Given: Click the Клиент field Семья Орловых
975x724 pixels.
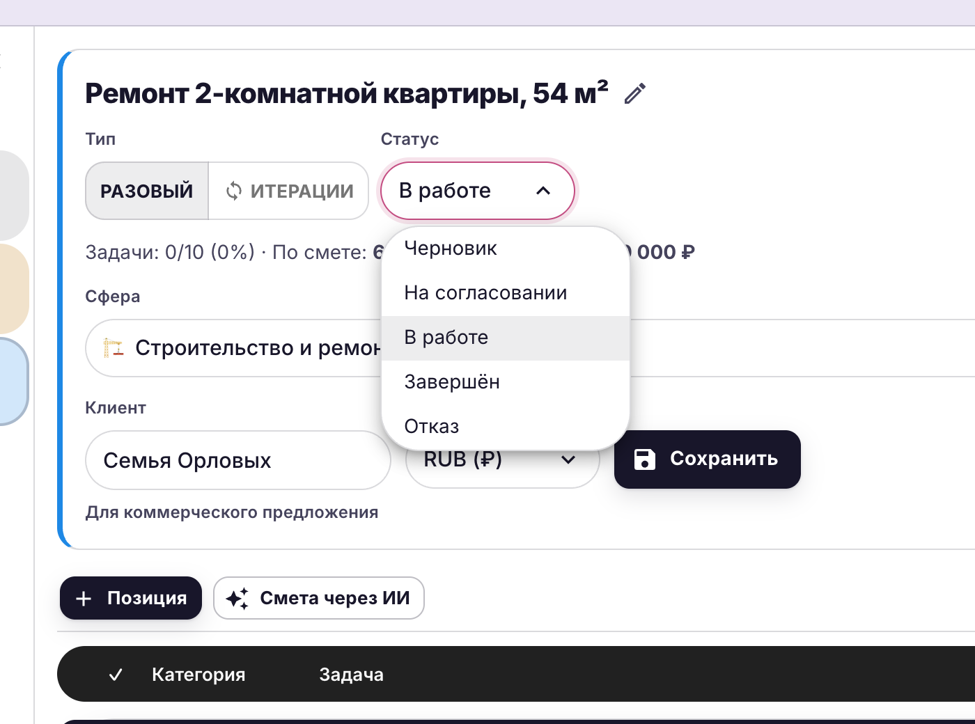Looking at the screenshot, I should (x=238, y=460).
